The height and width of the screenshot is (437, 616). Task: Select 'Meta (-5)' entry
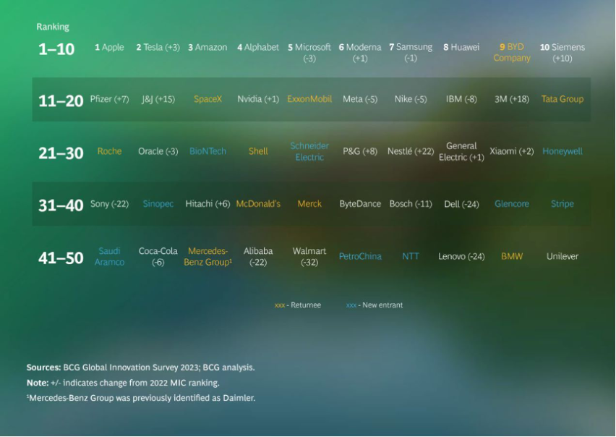coord(360,99)
